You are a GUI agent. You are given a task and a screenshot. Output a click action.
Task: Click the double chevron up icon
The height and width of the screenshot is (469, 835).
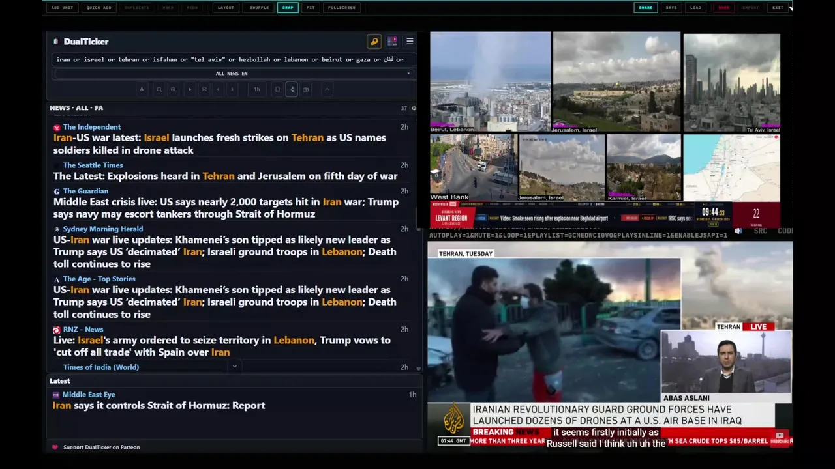pyautogui.click(x=204, y=89)
